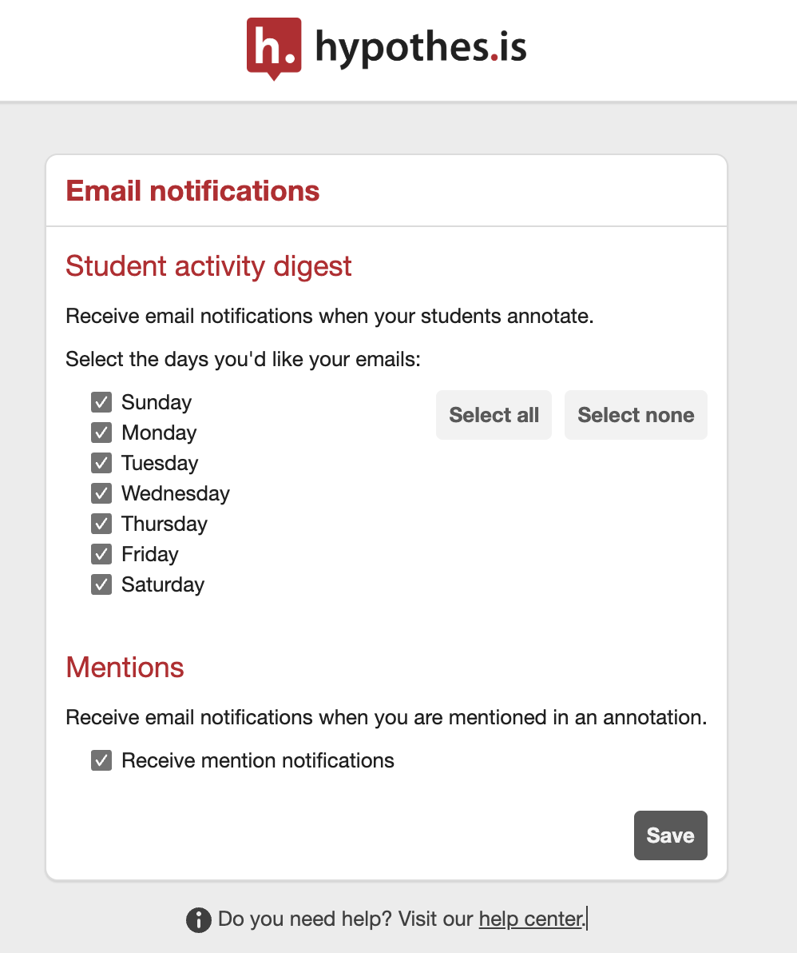
Task: Toggle the Monday checkbox
Action: 101,433
